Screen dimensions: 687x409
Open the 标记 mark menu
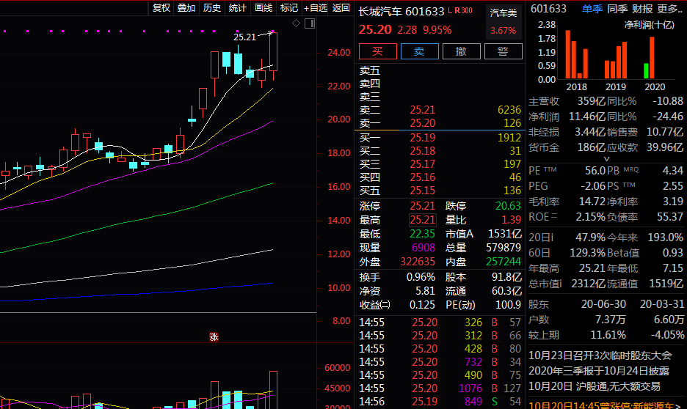tap(288, 8)
